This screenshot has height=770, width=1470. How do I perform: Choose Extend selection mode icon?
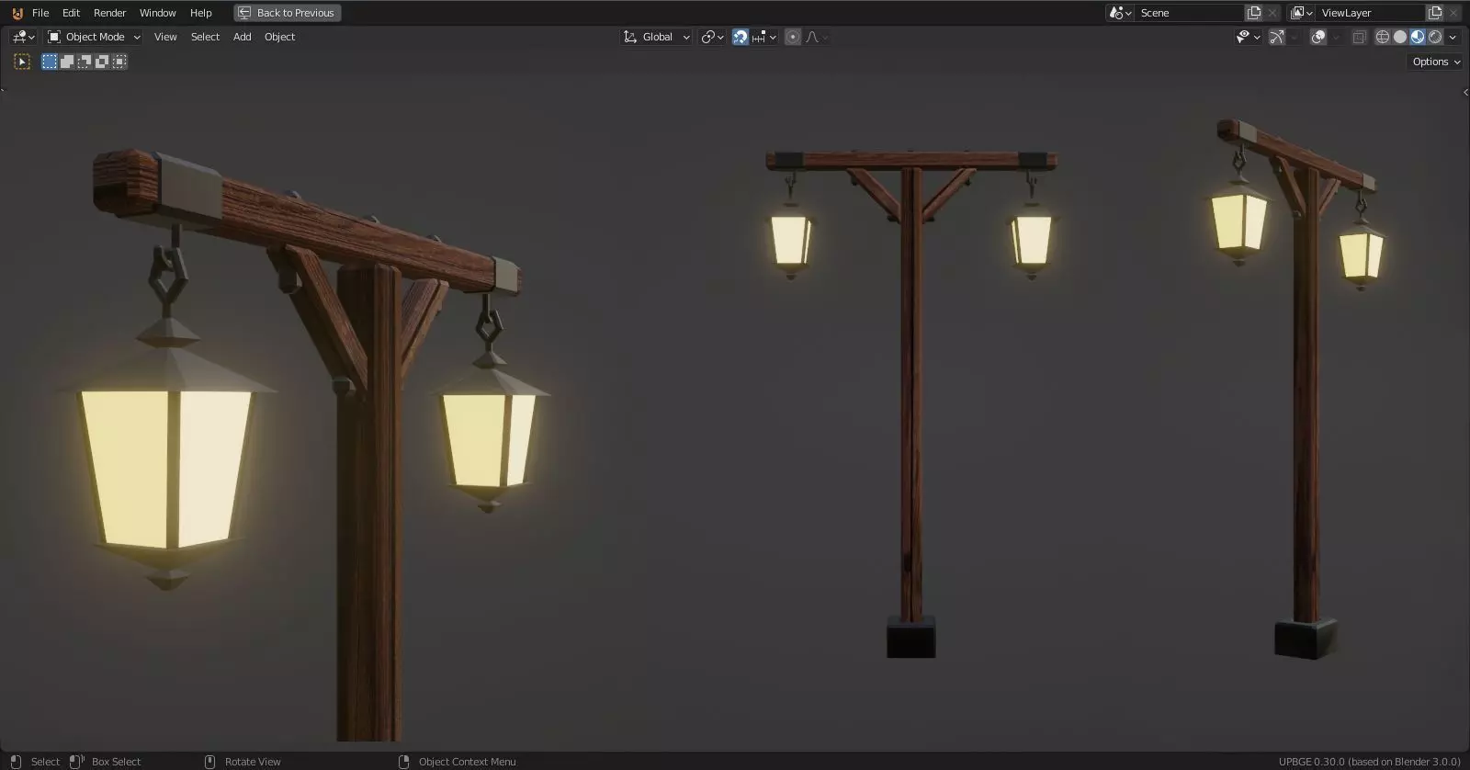(67, 62)
